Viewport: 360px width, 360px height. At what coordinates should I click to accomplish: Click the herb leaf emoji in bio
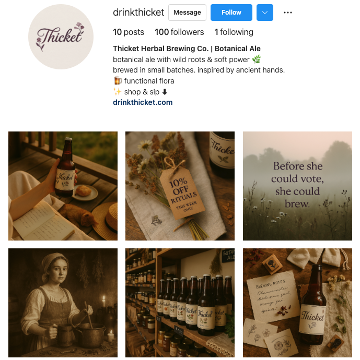pos(257,59)
